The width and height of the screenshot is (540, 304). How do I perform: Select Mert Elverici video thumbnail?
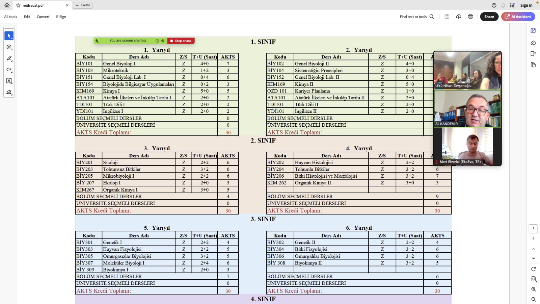(467, 147)
